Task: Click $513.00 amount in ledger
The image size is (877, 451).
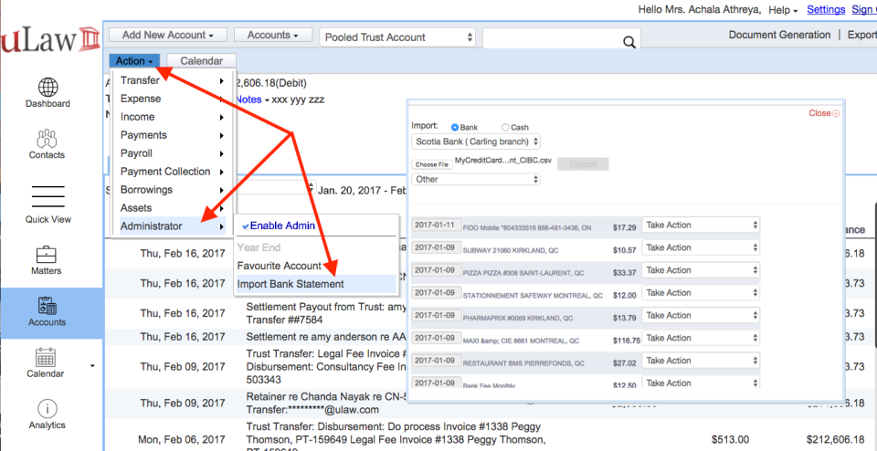Action: [729, 439]
